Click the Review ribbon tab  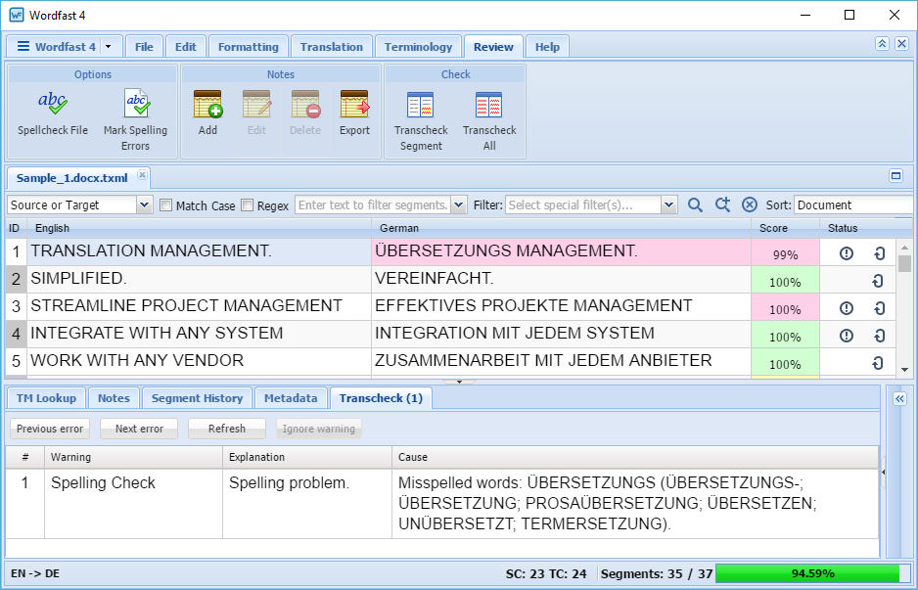(x=493, y=47)
